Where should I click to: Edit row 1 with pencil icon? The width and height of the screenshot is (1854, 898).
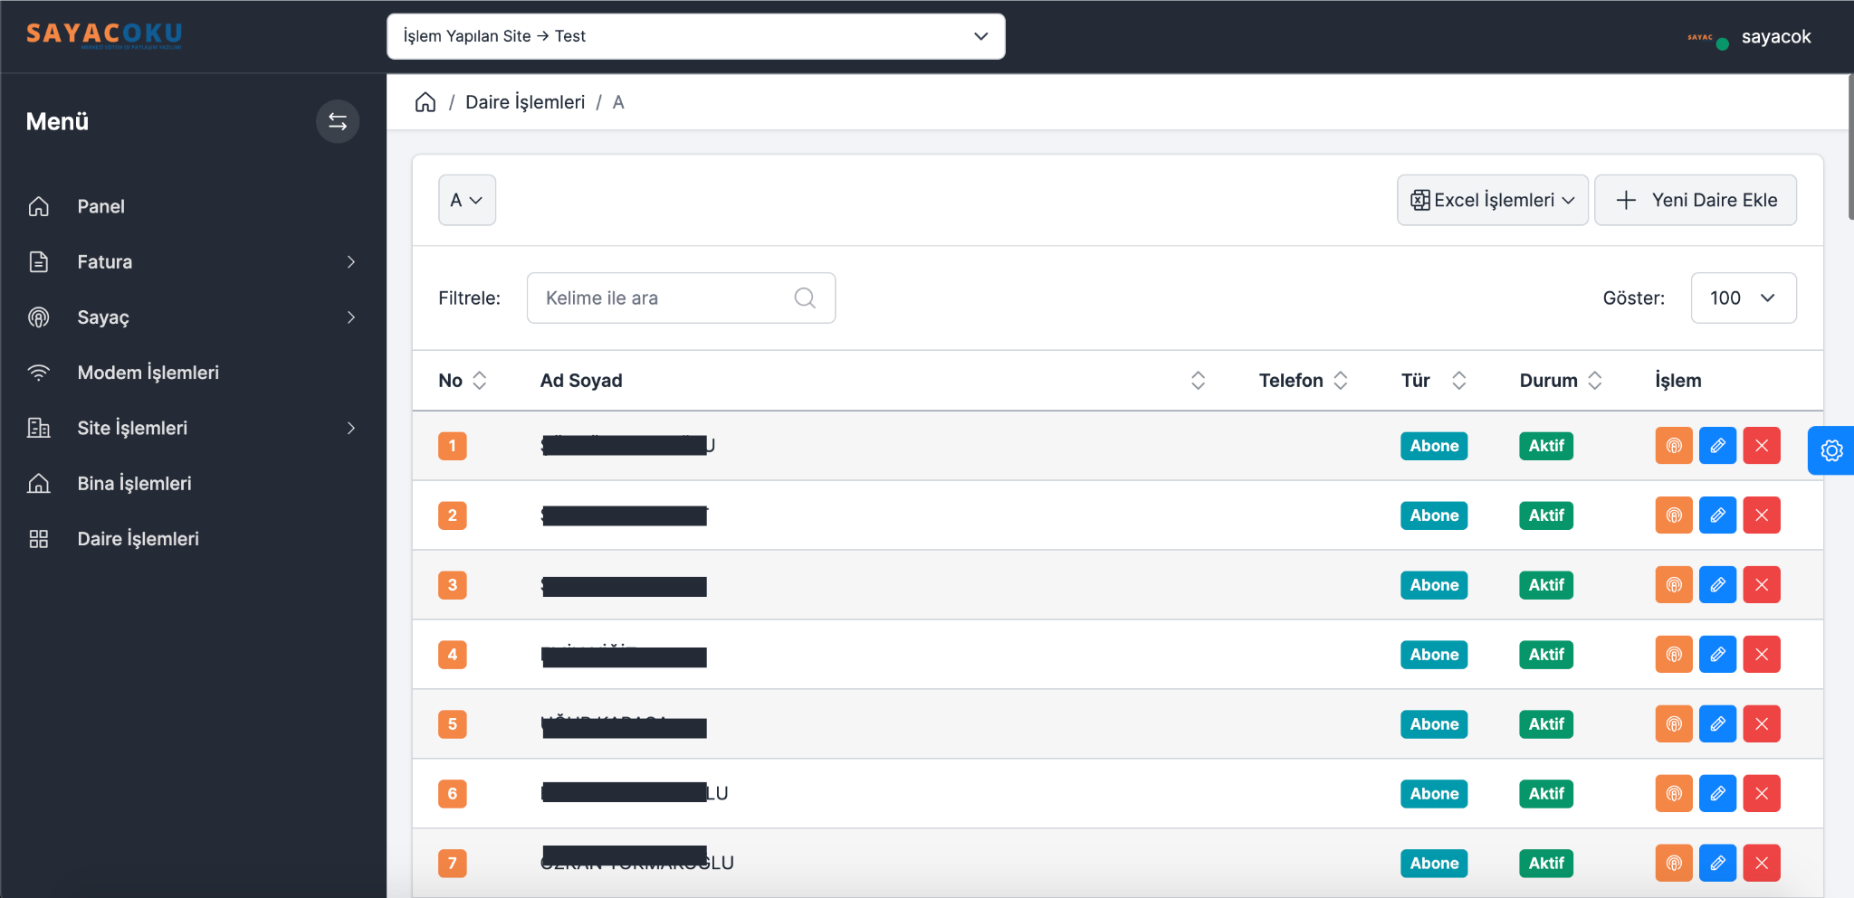pyautogui.click(x=1717, y=446)
